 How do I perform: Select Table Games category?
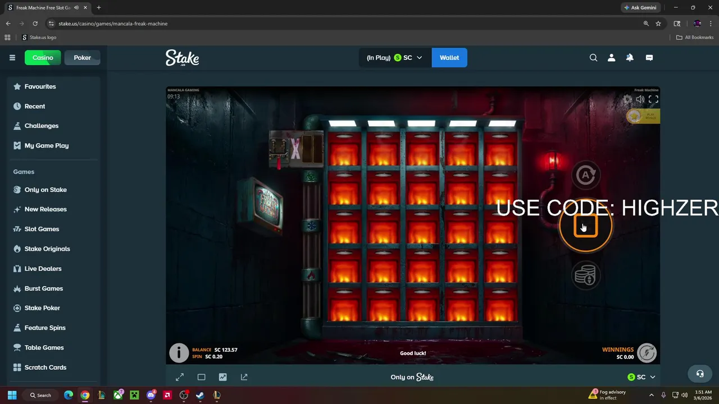53,347
